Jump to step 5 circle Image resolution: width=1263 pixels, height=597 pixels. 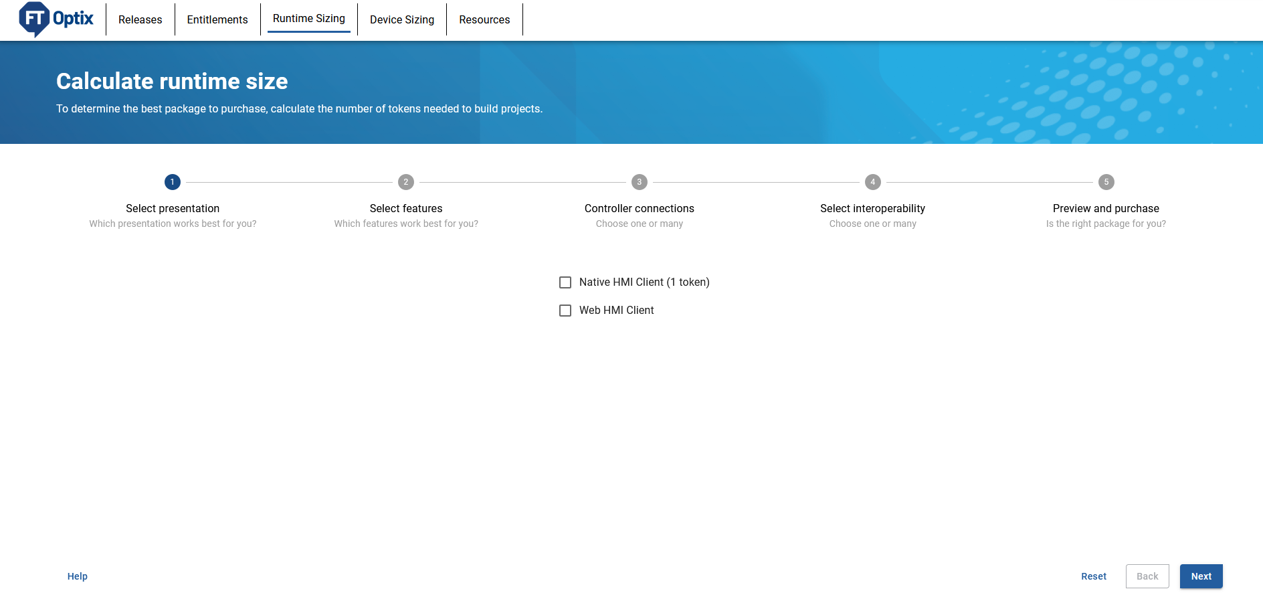click(1106, 182)
